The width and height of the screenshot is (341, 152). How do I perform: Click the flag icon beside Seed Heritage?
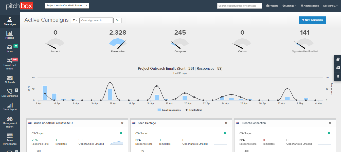(x=134, y=123)
